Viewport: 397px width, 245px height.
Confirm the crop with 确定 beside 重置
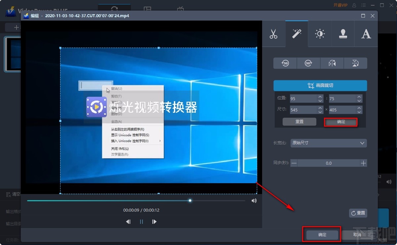[x=341, y=122]
